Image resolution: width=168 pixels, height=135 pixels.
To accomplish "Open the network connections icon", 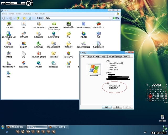I will coord(39,64).
